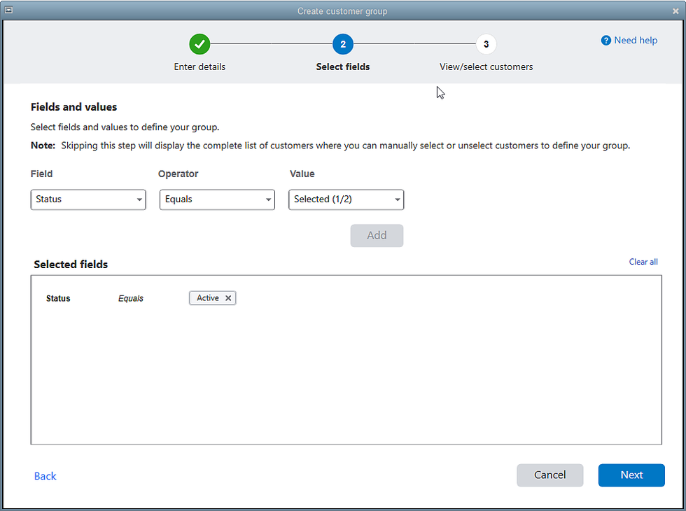Click the Back link

point(45,476)
